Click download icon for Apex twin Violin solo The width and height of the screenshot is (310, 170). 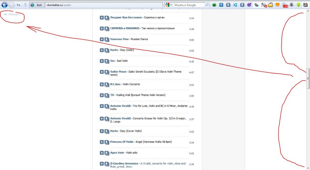[x=107, y=153]
